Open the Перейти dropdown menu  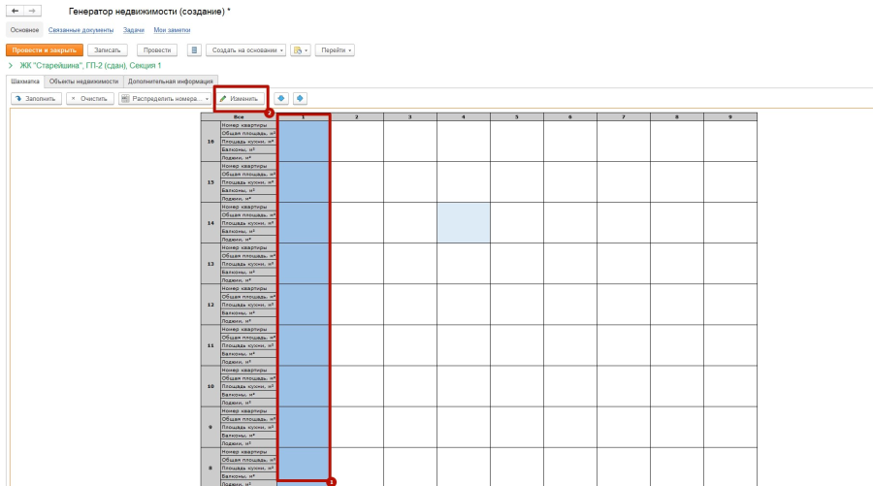(x=336, y=49)
